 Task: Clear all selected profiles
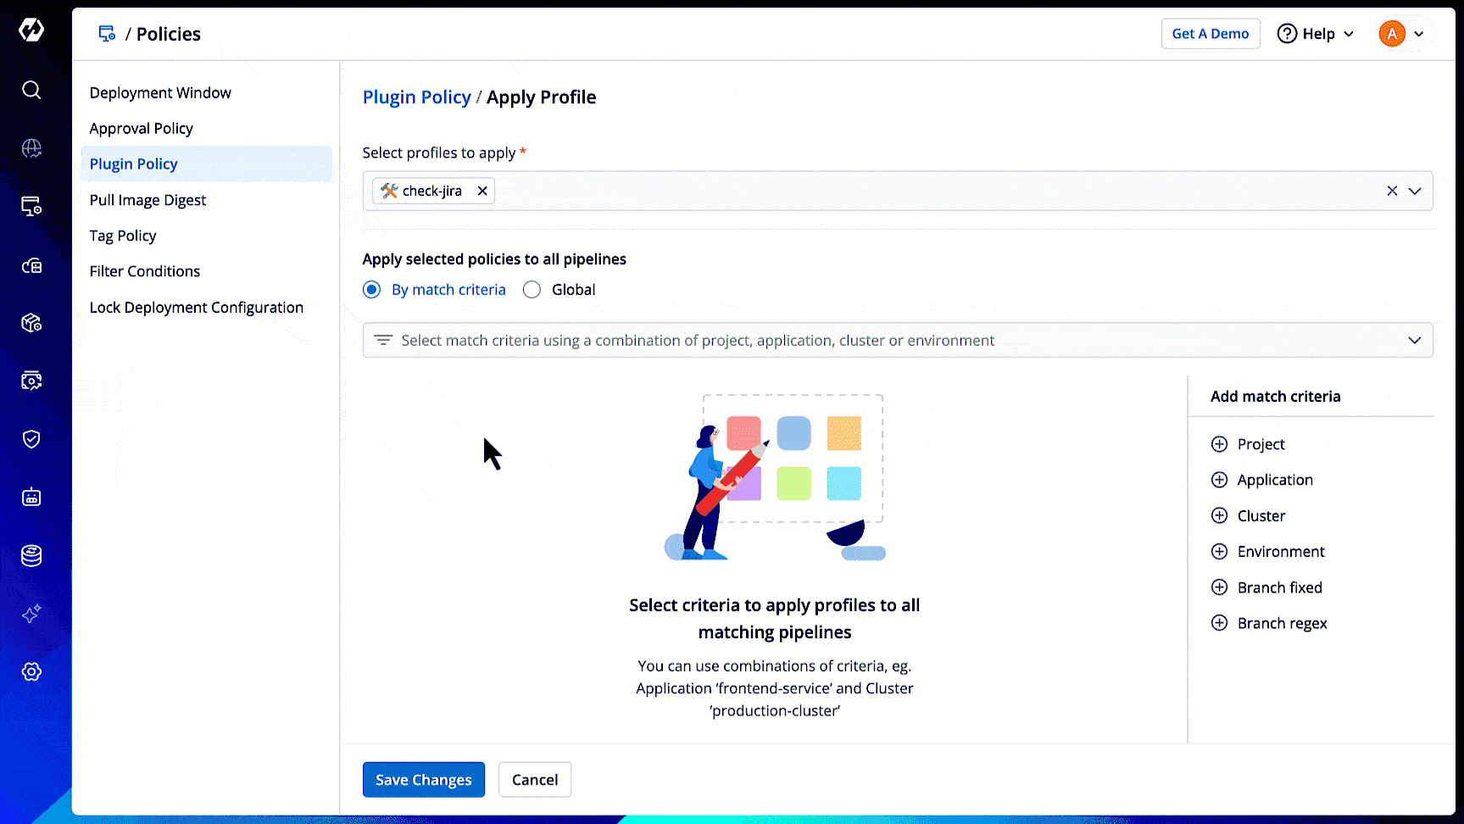(1392, 191)
